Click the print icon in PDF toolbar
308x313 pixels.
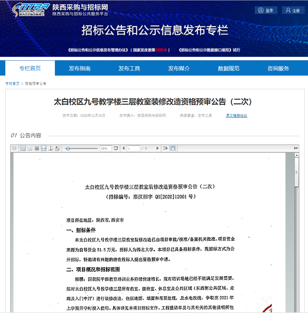point(14,149)
